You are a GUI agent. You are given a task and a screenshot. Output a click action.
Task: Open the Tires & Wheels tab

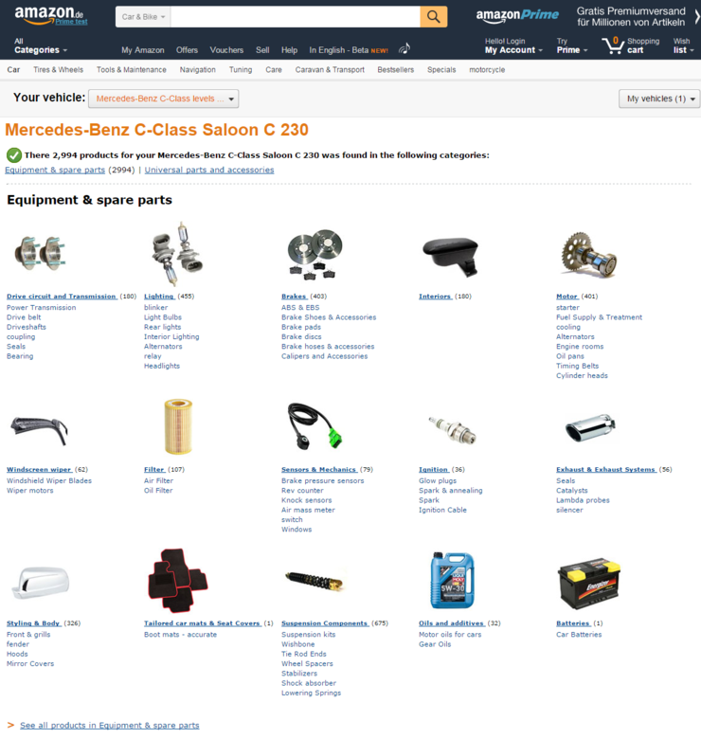59,70
